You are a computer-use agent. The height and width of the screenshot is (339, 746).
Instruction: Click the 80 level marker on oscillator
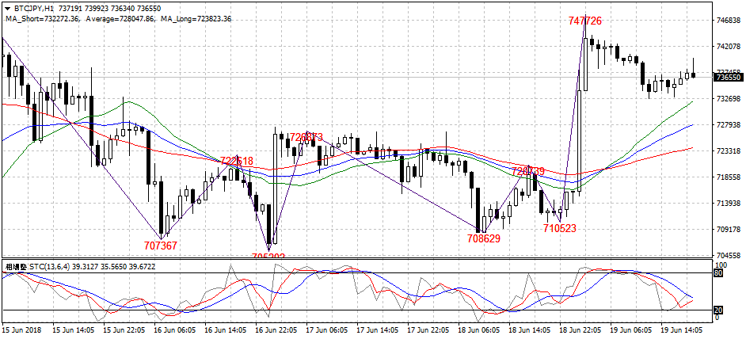coord(719,273)
